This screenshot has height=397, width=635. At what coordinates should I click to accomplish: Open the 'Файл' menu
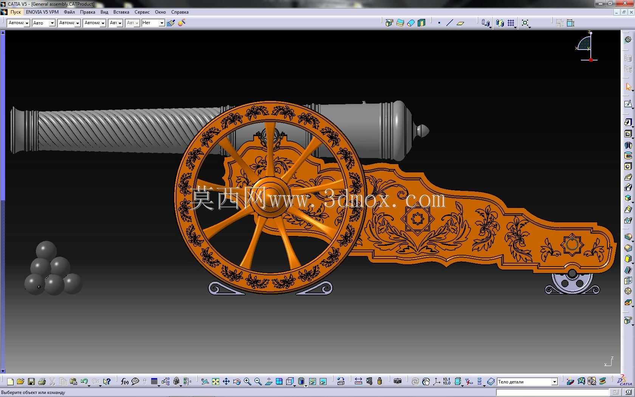point(69,12)
